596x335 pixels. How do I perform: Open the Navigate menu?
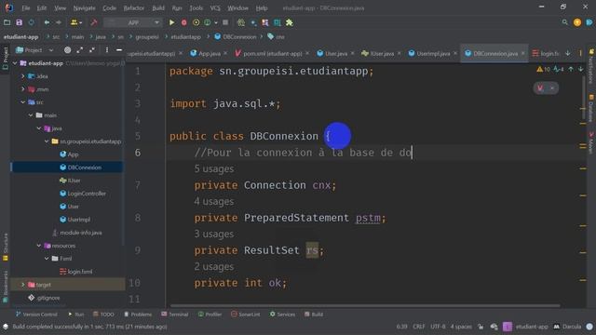coord(85,8)
